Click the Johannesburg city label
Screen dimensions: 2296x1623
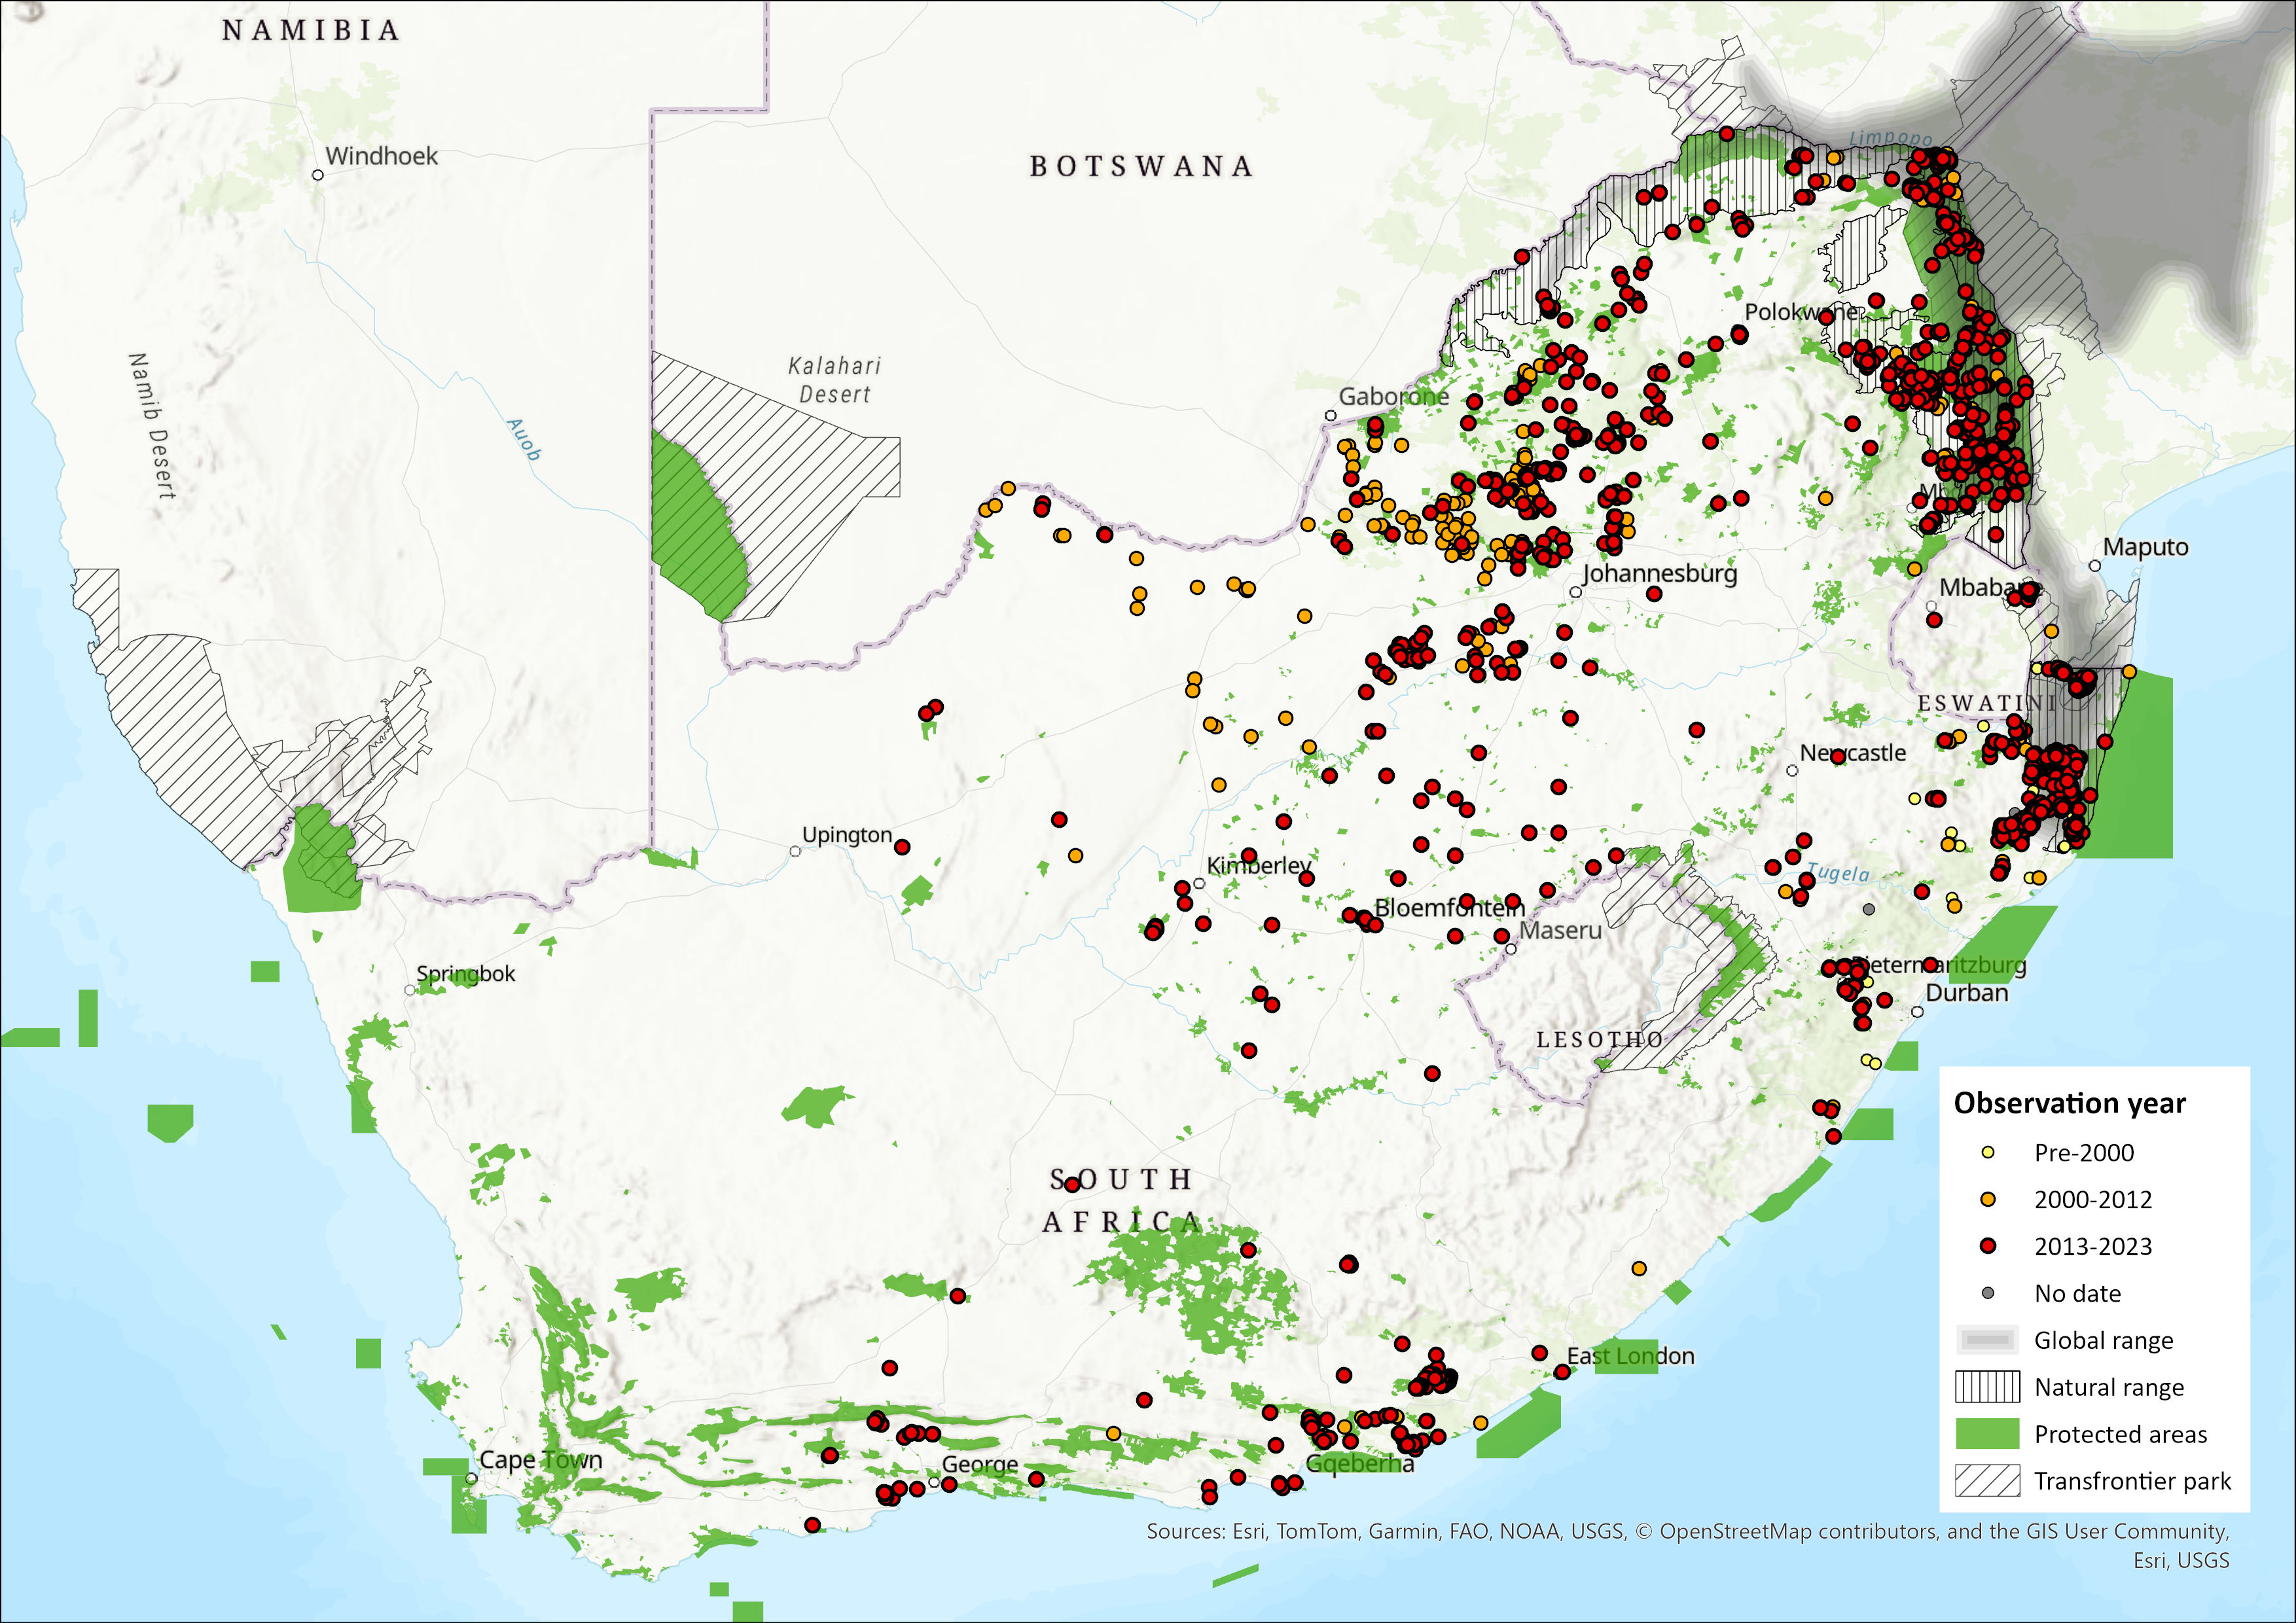pos(1659,574)
